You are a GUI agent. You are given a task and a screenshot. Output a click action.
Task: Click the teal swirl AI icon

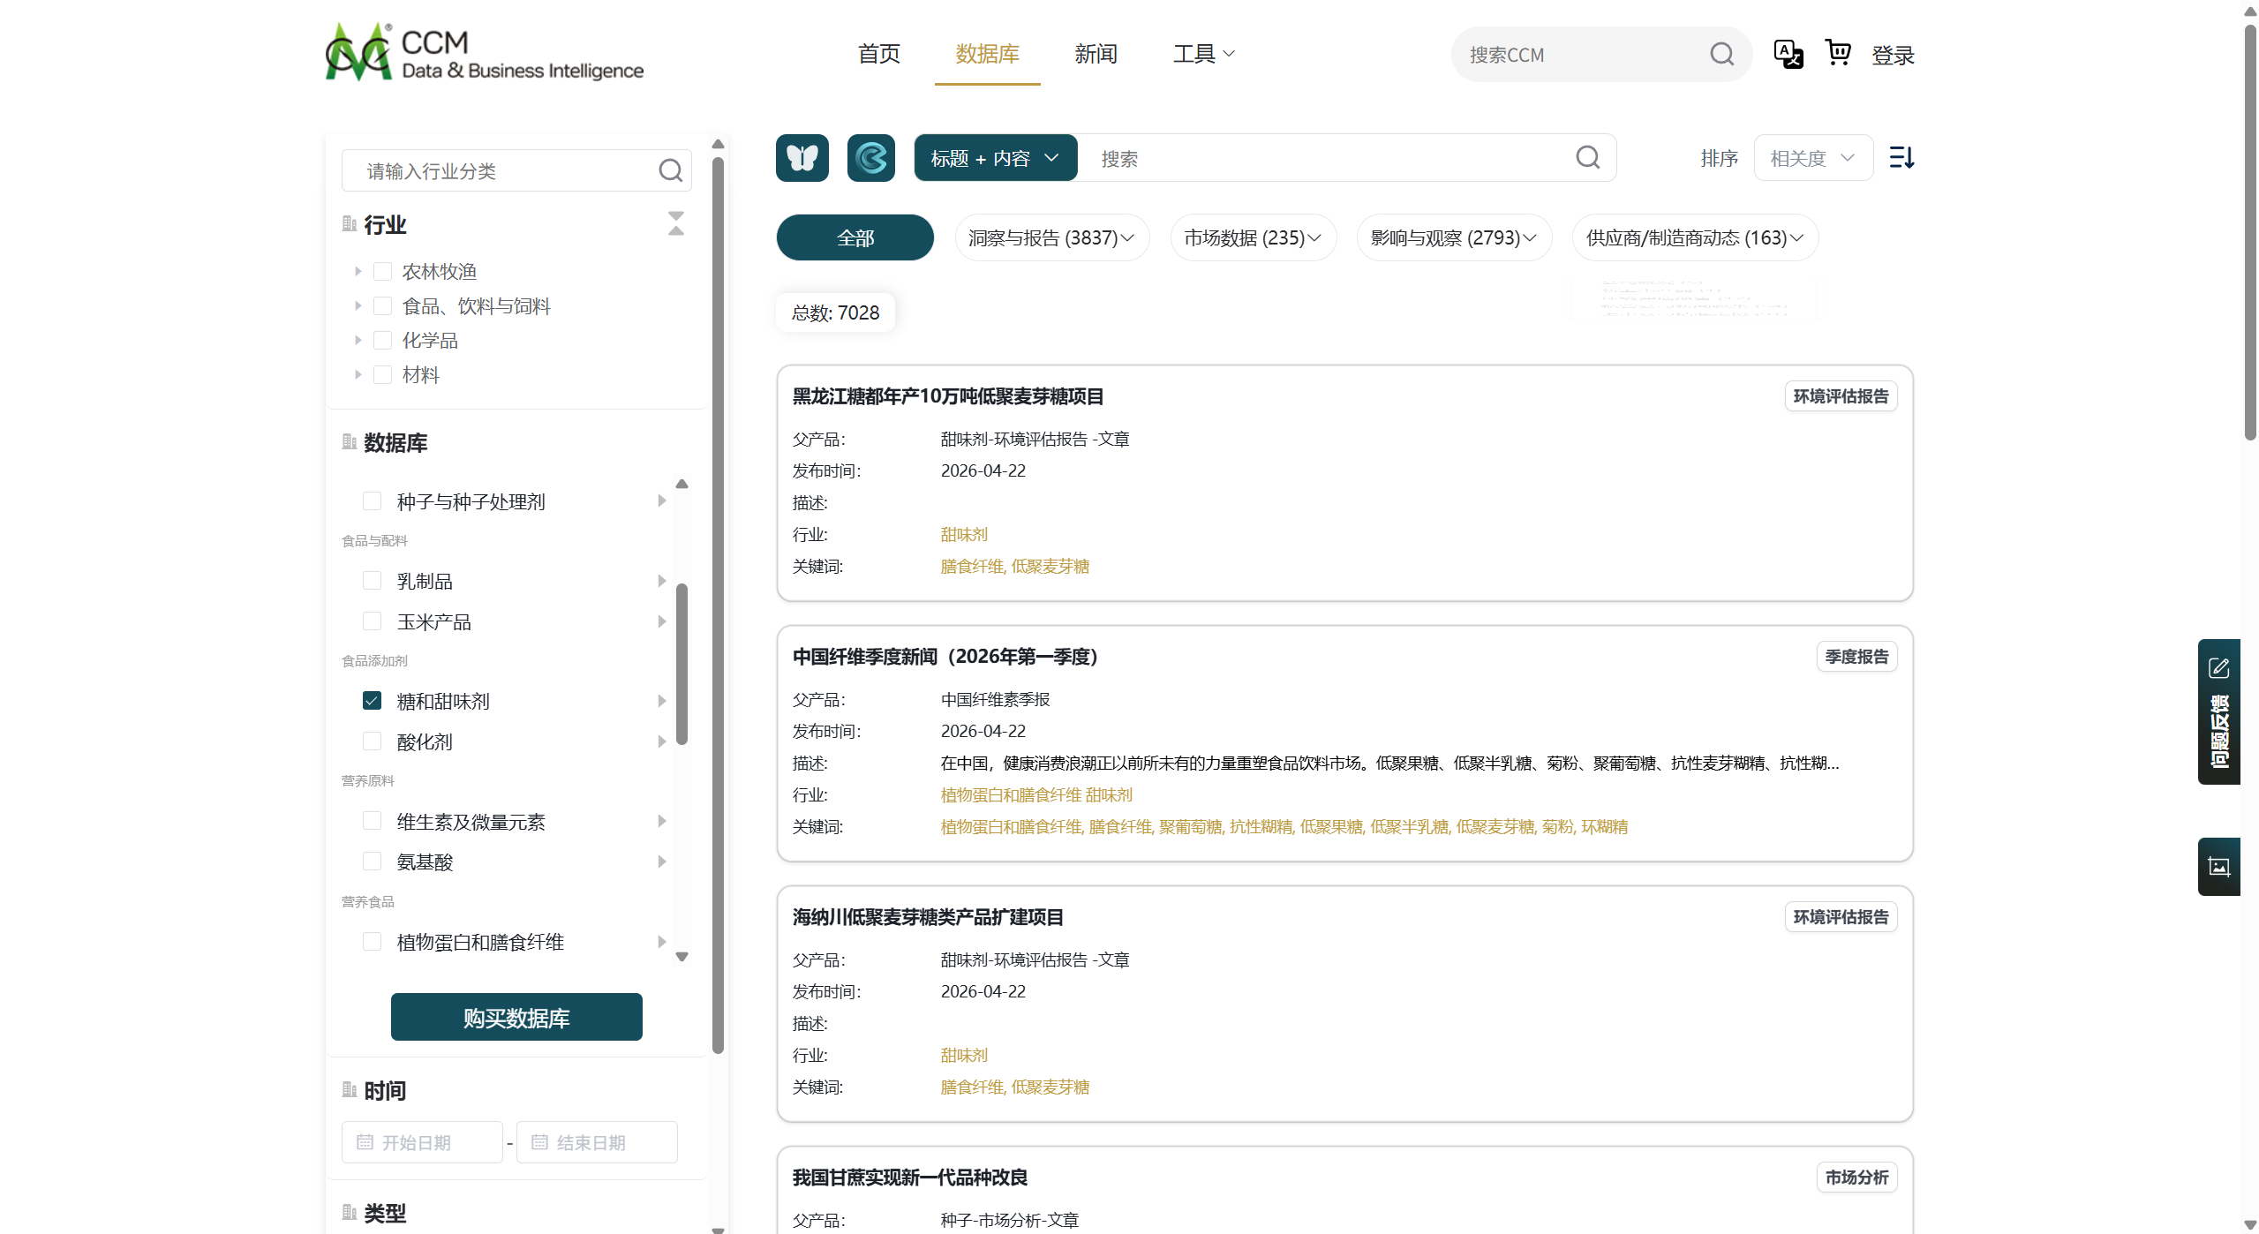coord(870,158)
